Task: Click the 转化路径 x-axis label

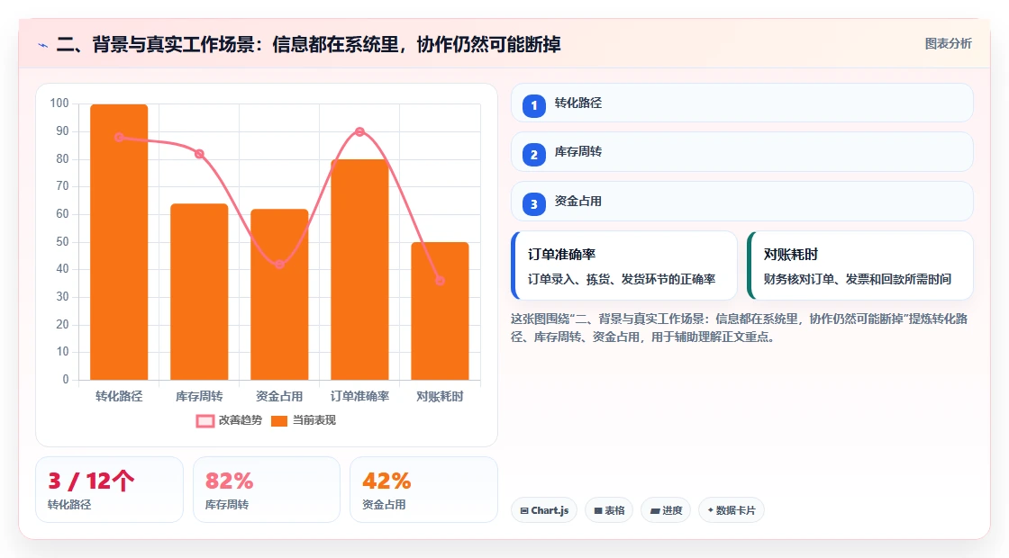Action: click(x=119, y=397)
